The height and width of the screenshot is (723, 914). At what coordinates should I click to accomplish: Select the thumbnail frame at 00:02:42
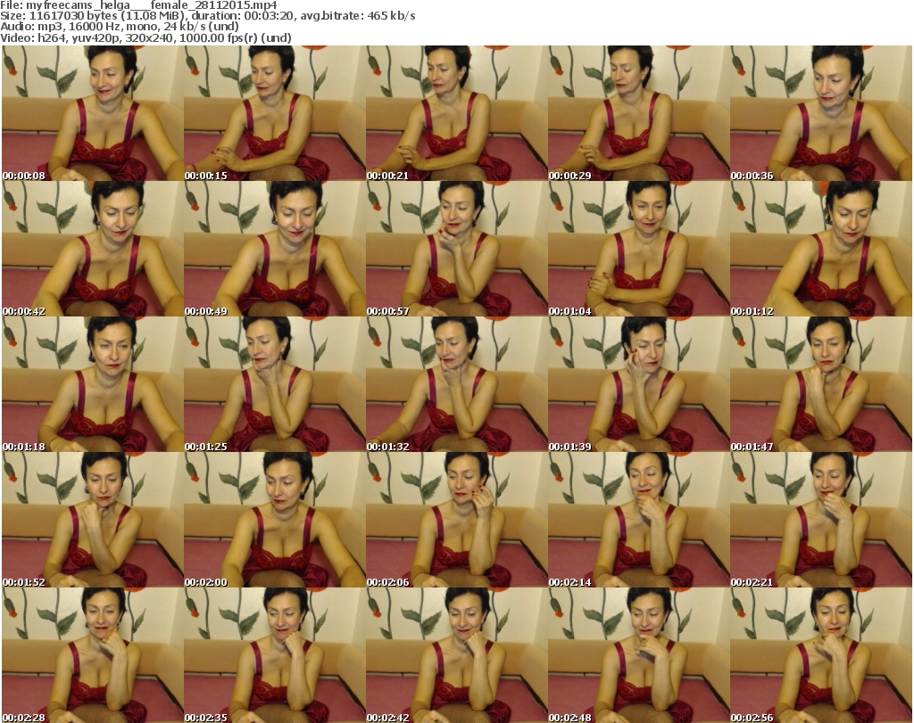[456, 655]
